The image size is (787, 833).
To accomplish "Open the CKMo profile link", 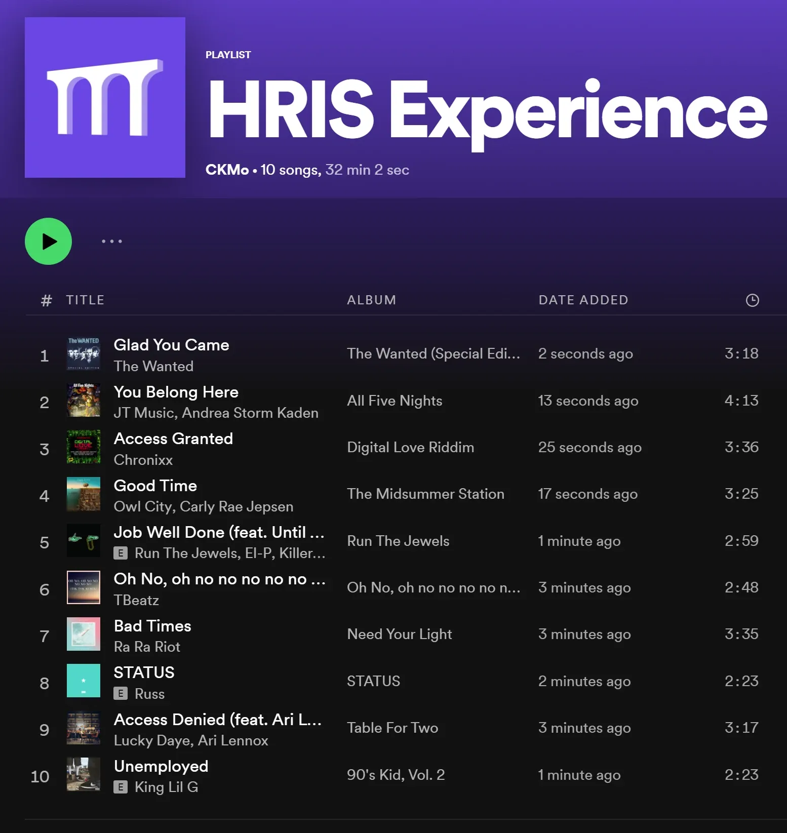I will (x=227, y=170).
